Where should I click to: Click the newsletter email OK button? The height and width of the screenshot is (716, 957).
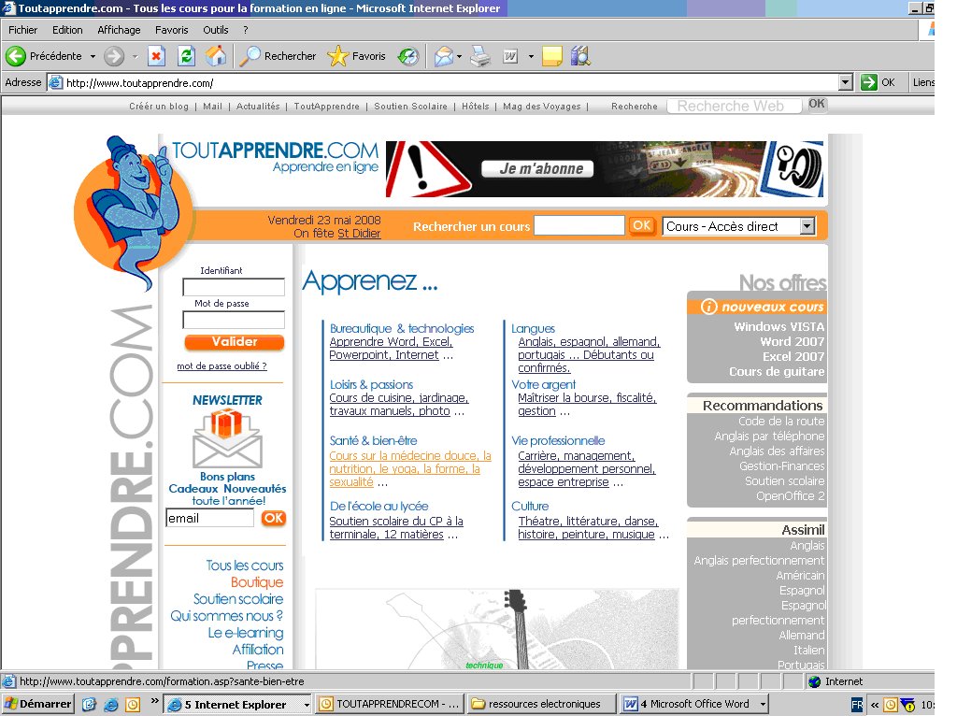pos(274,518)
